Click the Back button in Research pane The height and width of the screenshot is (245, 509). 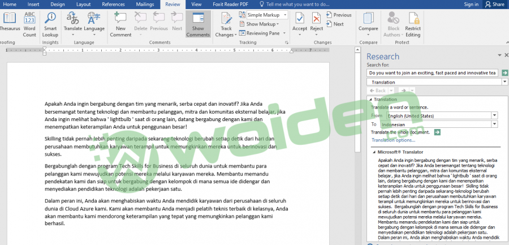point(378,91)
